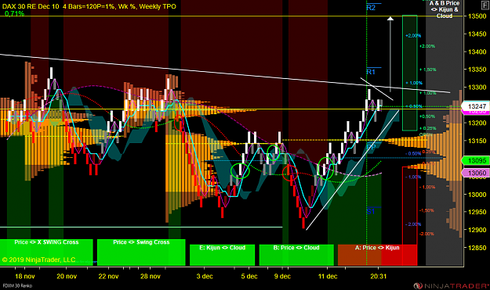Click the '5 dec' date on time axis

tap(249, 276)
